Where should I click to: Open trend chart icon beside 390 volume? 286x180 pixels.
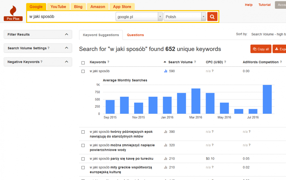tap(166, 132)
